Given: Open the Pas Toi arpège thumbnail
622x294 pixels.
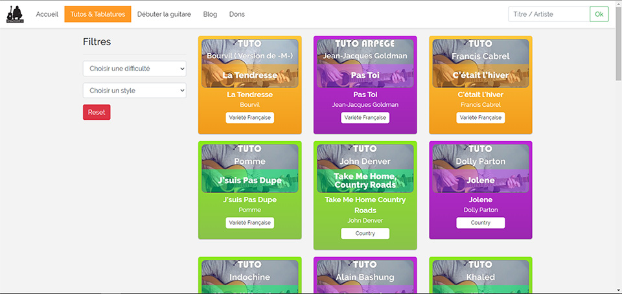Looking at the screenshot, I should 365,63.
